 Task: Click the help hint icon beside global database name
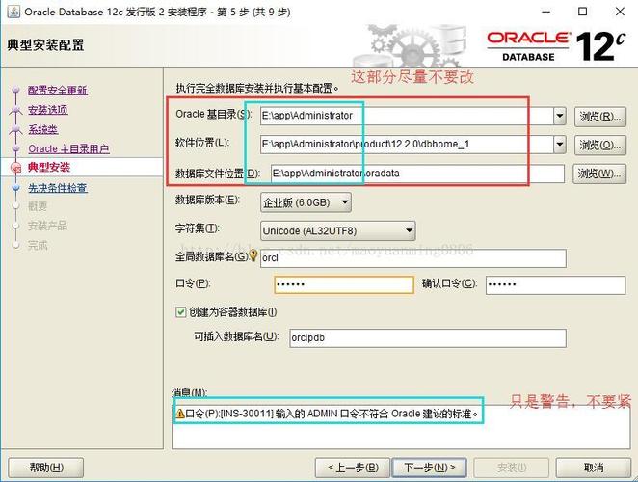click(253, 255)
